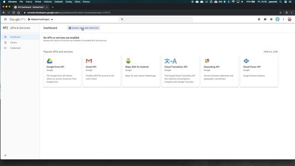Click Enable APIs and Services button
The height and width of the screenshot is (166, 295).
(83, 28)
